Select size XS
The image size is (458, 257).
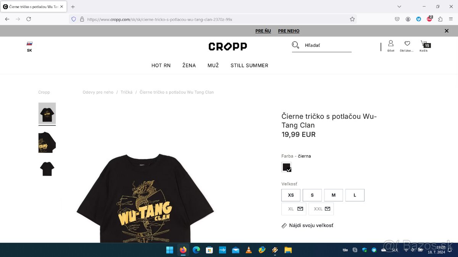pos(291,195)
